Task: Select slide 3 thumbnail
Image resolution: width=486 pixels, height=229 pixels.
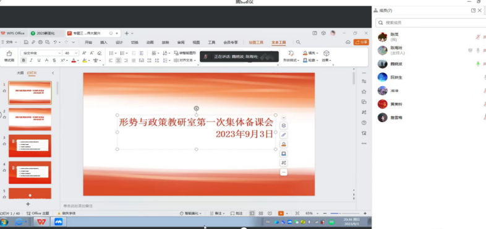Action: tap(30, 146)
